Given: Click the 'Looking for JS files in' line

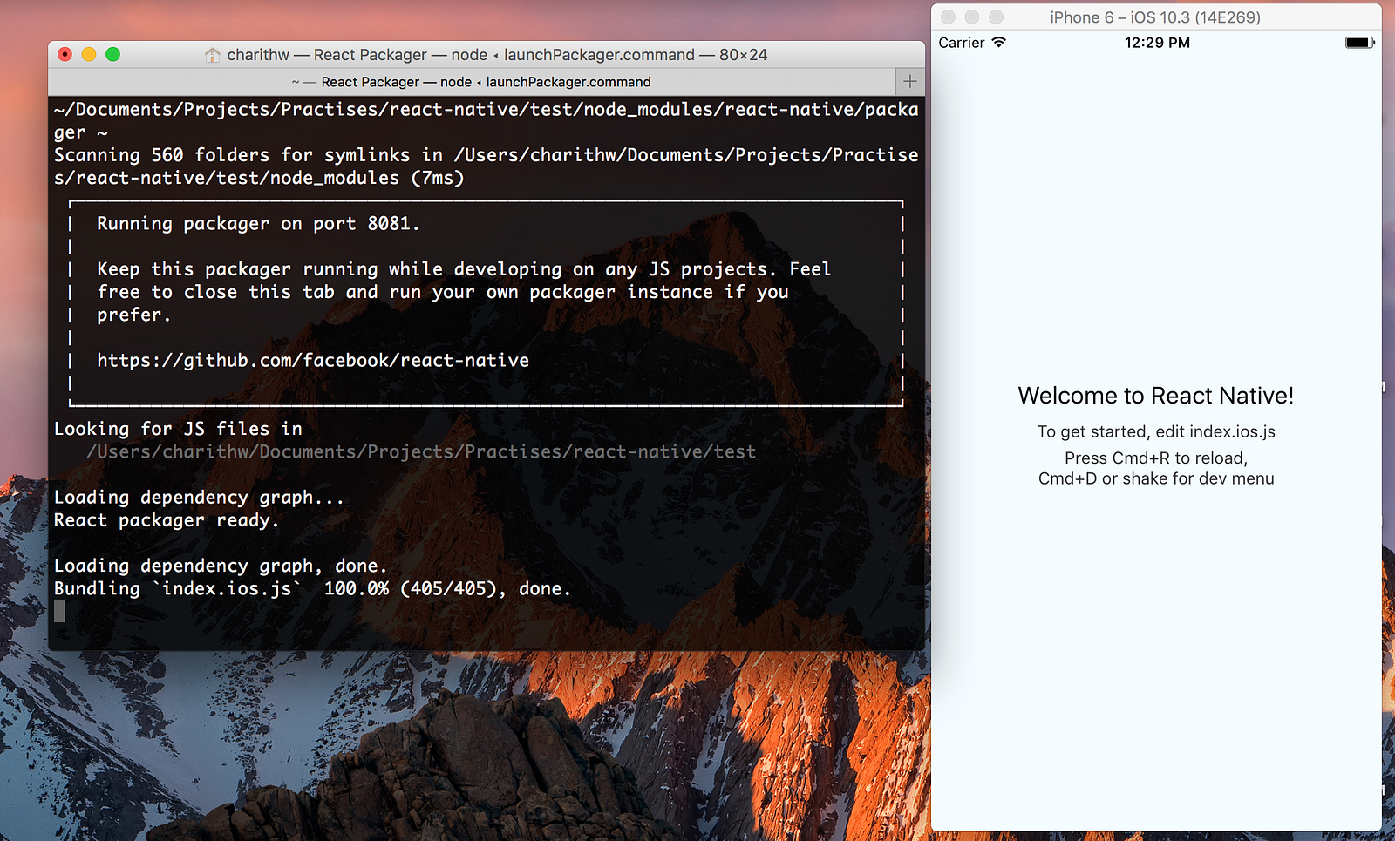Looking at the screenshot, I should click(x=178, y=429).
